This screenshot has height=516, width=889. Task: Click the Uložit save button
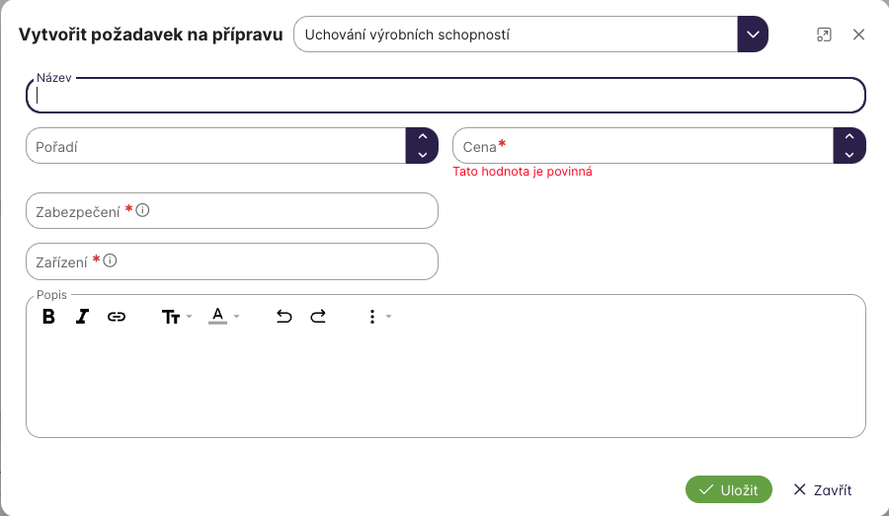(x=729, y=489)
